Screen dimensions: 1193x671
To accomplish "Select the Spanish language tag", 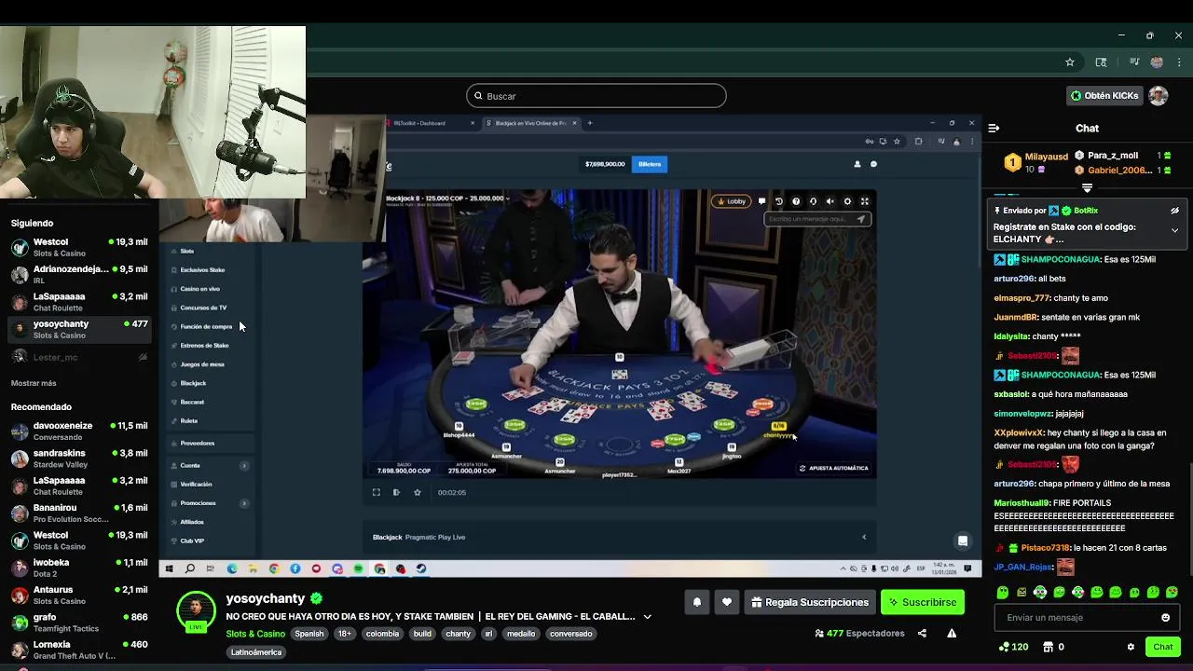I will coord(309,634).
